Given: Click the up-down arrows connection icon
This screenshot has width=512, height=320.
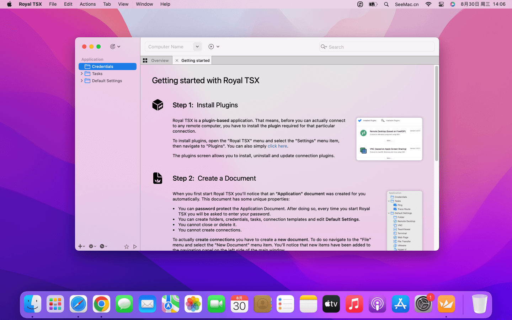Looking at the screenshot, I should (x=102, y=246).
